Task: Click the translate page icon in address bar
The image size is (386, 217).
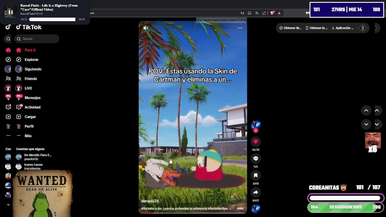Action: 257,13
